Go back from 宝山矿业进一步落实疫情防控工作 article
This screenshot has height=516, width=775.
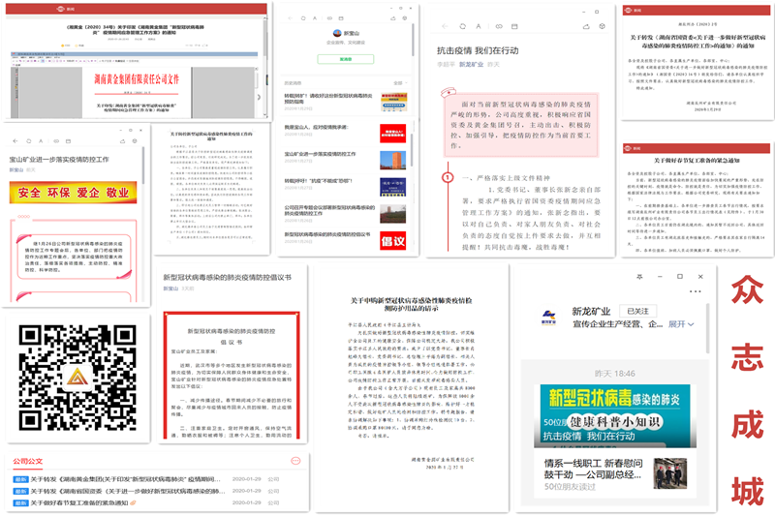click(15, 141)
